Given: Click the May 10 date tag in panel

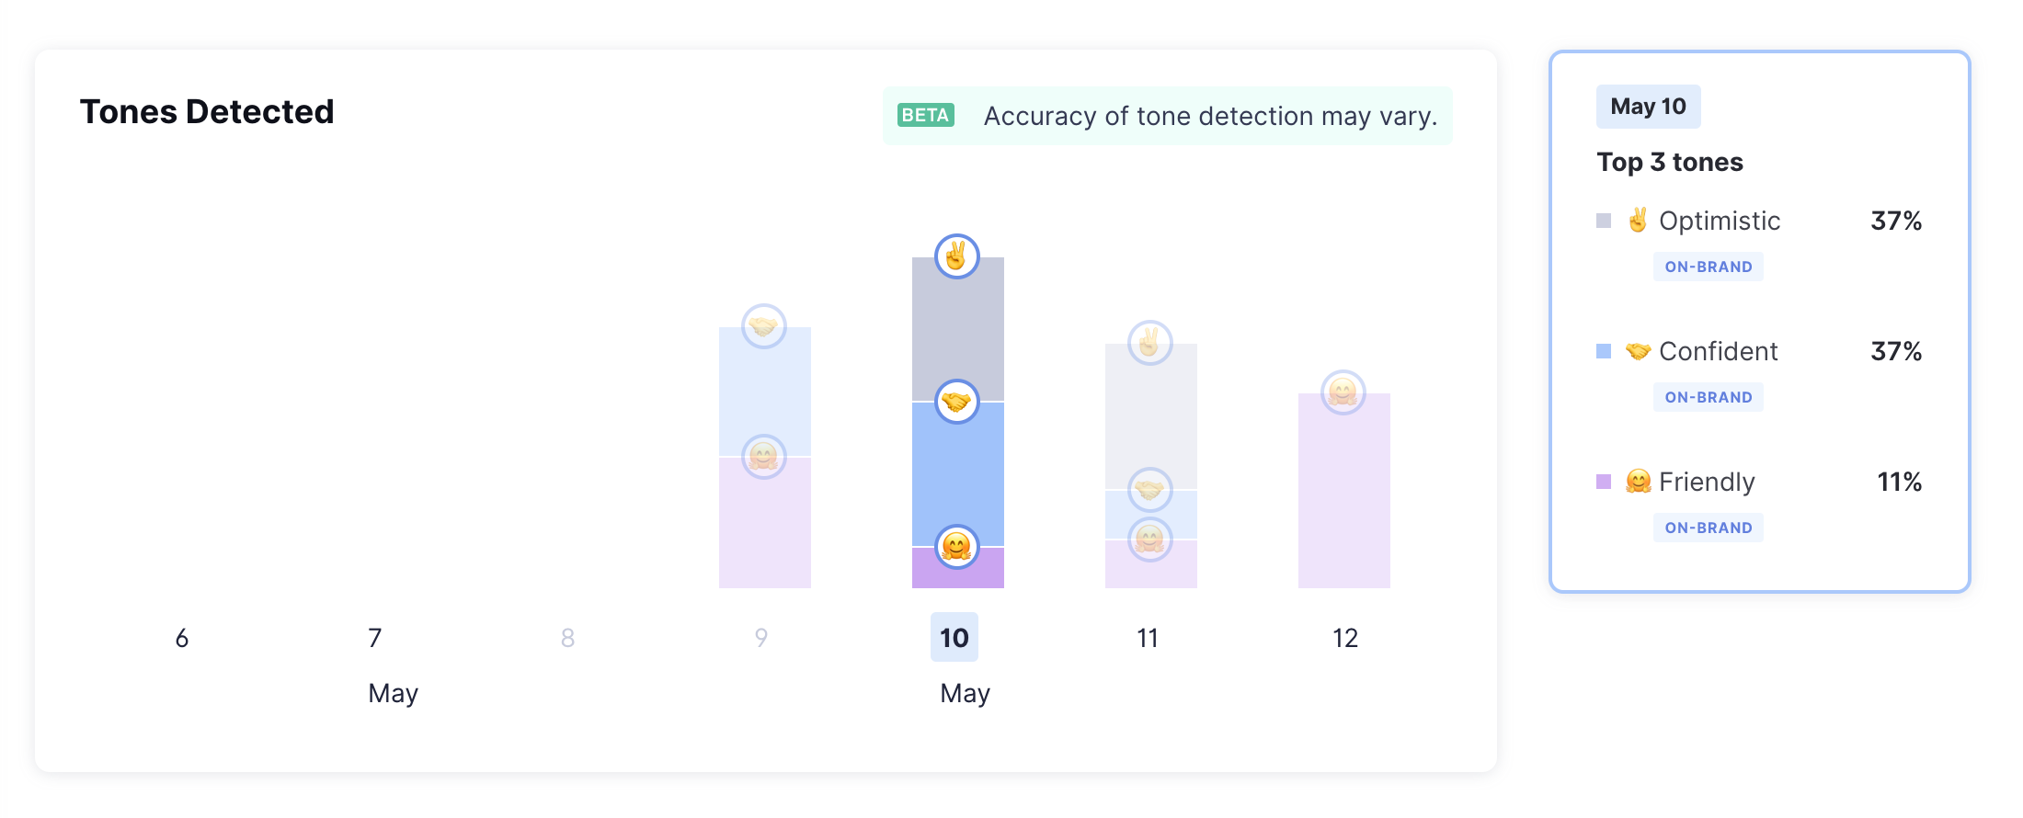Looking at the screenshot, I should coord(1648,107).
